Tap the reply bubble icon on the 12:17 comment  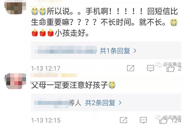(x=151, y=68)
